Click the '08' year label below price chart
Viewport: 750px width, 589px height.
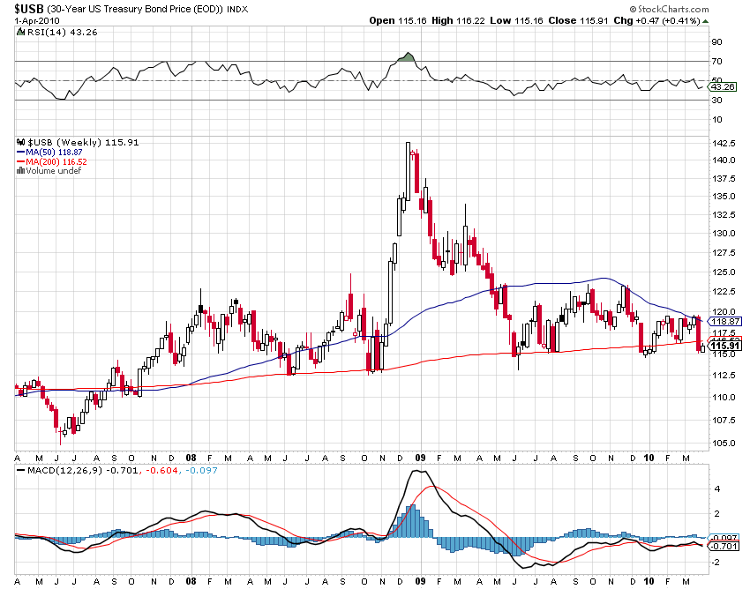point(191,459)
